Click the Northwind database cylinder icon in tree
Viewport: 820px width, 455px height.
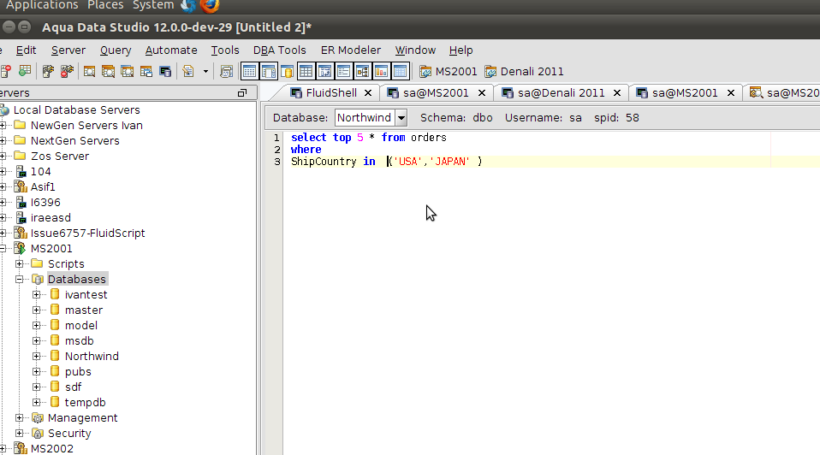pos(55,356)
